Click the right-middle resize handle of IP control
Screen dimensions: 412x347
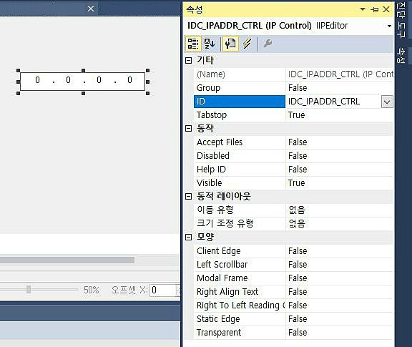pos(147,82)
